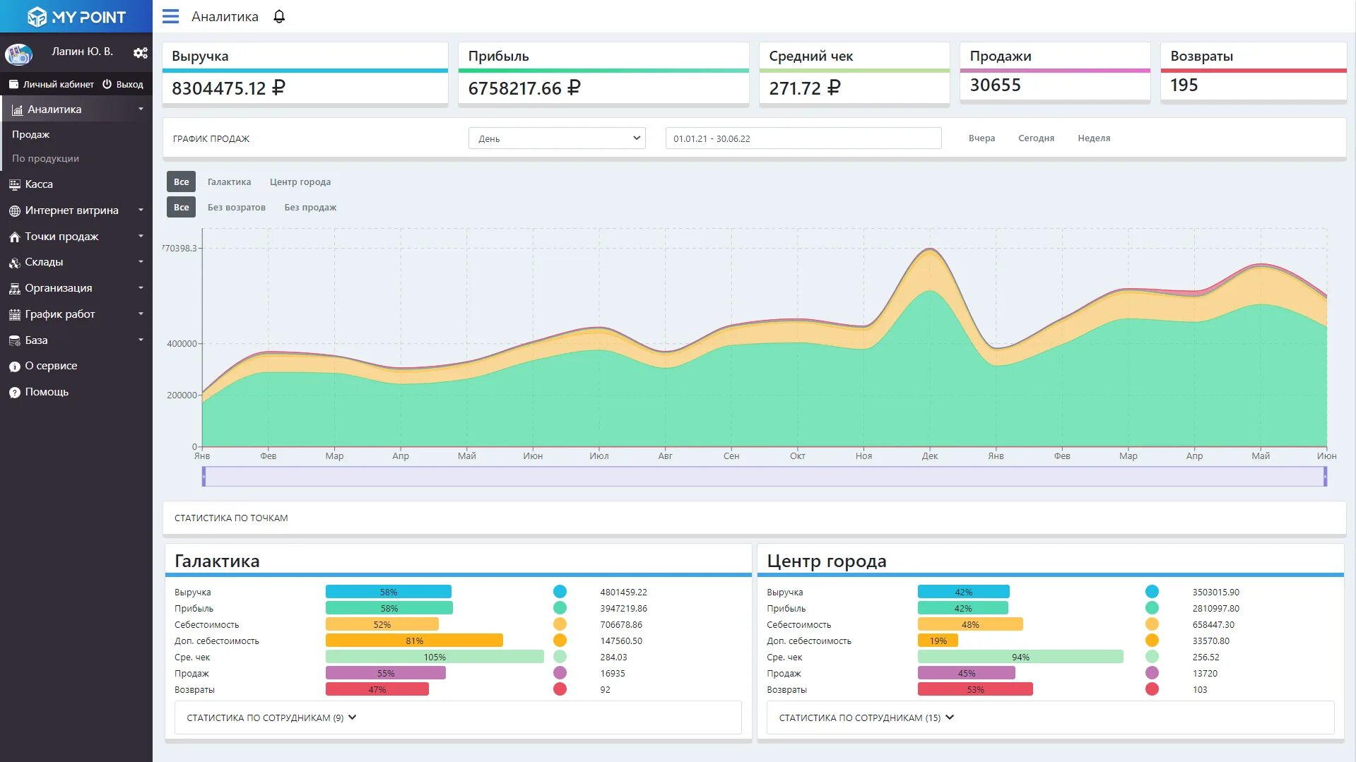This screenshot has height=762, width=1356.
Task: Click left handle of chart range slider
Action: (204, 477)
